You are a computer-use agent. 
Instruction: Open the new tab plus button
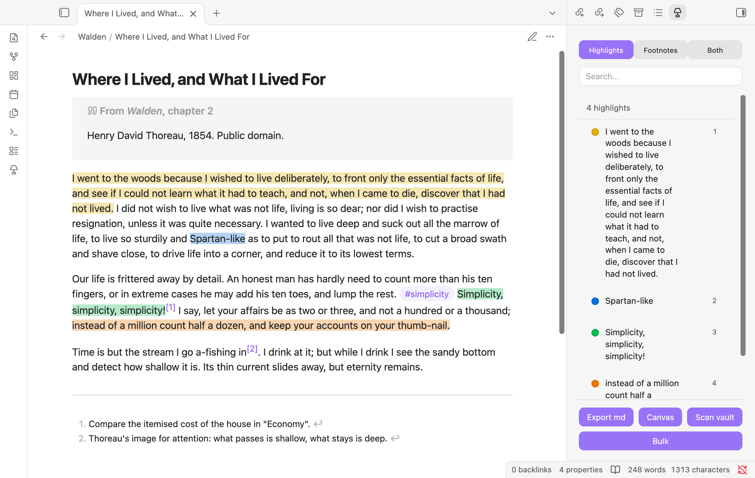pos(216,13)
